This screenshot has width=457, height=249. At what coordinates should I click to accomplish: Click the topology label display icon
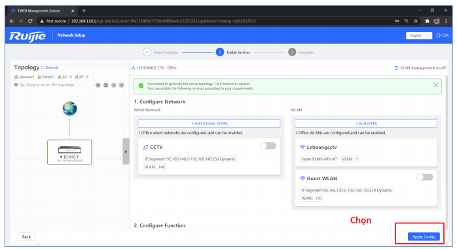click(x=98, y=85)
